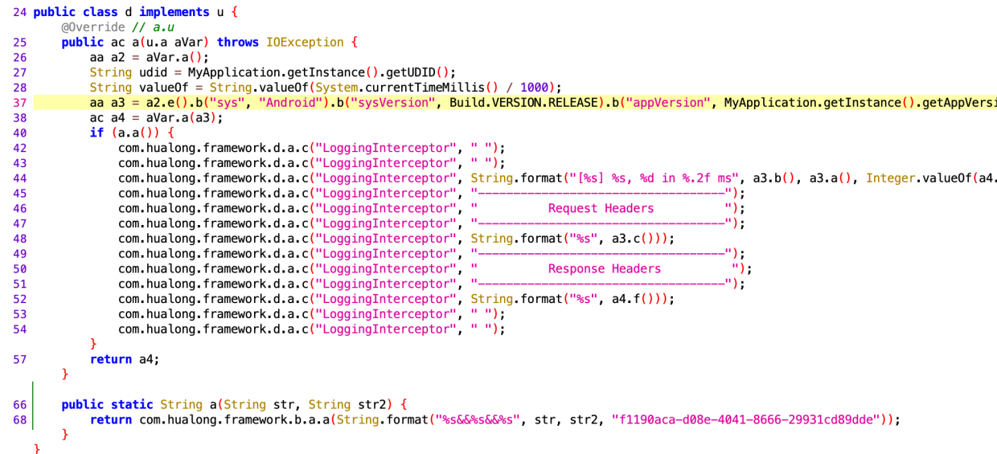Click the "Android" string literal
The image size is (997, 454).
click(x=292, y=103)
